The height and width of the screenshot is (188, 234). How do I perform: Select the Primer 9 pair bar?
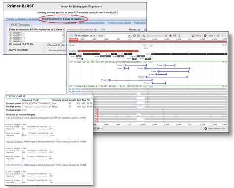pyautogui.click(x=158, y=83)
